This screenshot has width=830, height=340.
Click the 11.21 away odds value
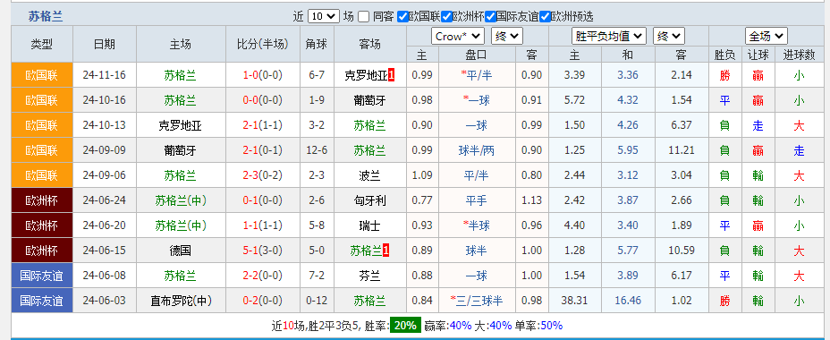pos(681,150)
